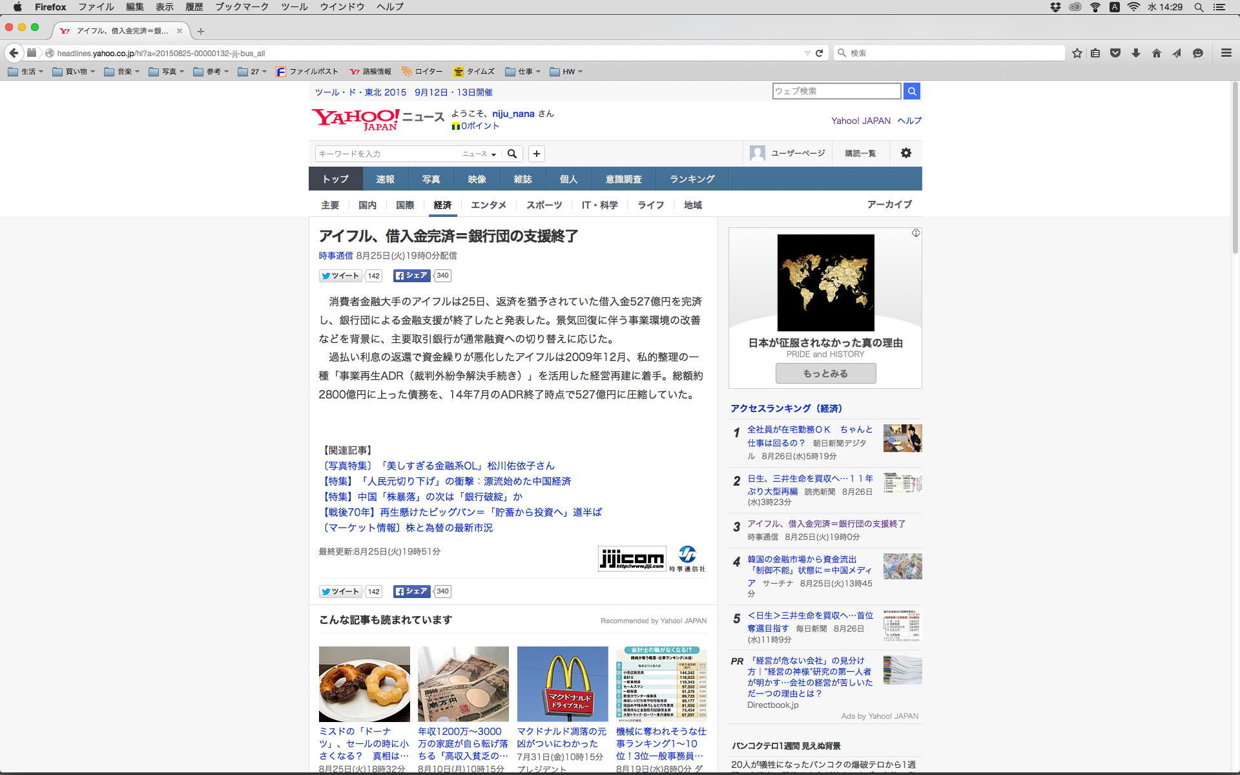Open the ad info icon on the advertisement

click(x=915, y=233)
